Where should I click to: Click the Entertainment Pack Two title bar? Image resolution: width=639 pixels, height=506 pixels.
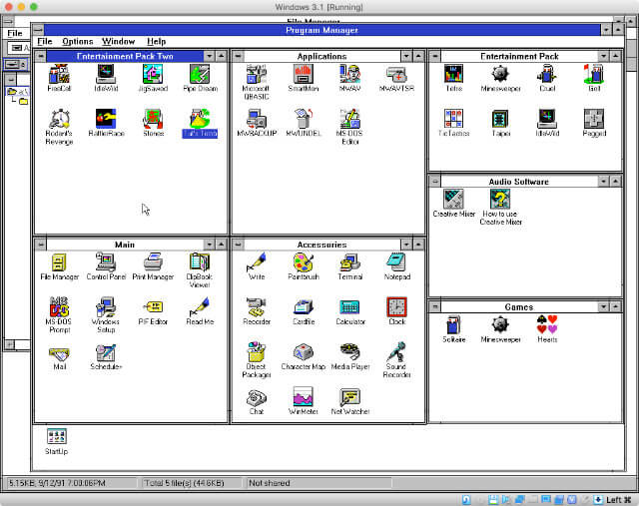pos(124,56)
